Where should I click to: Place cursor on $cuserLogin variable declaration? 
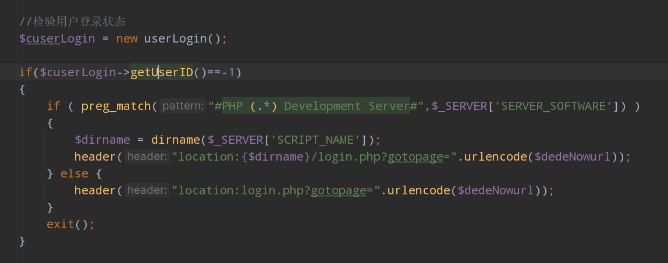56,38
